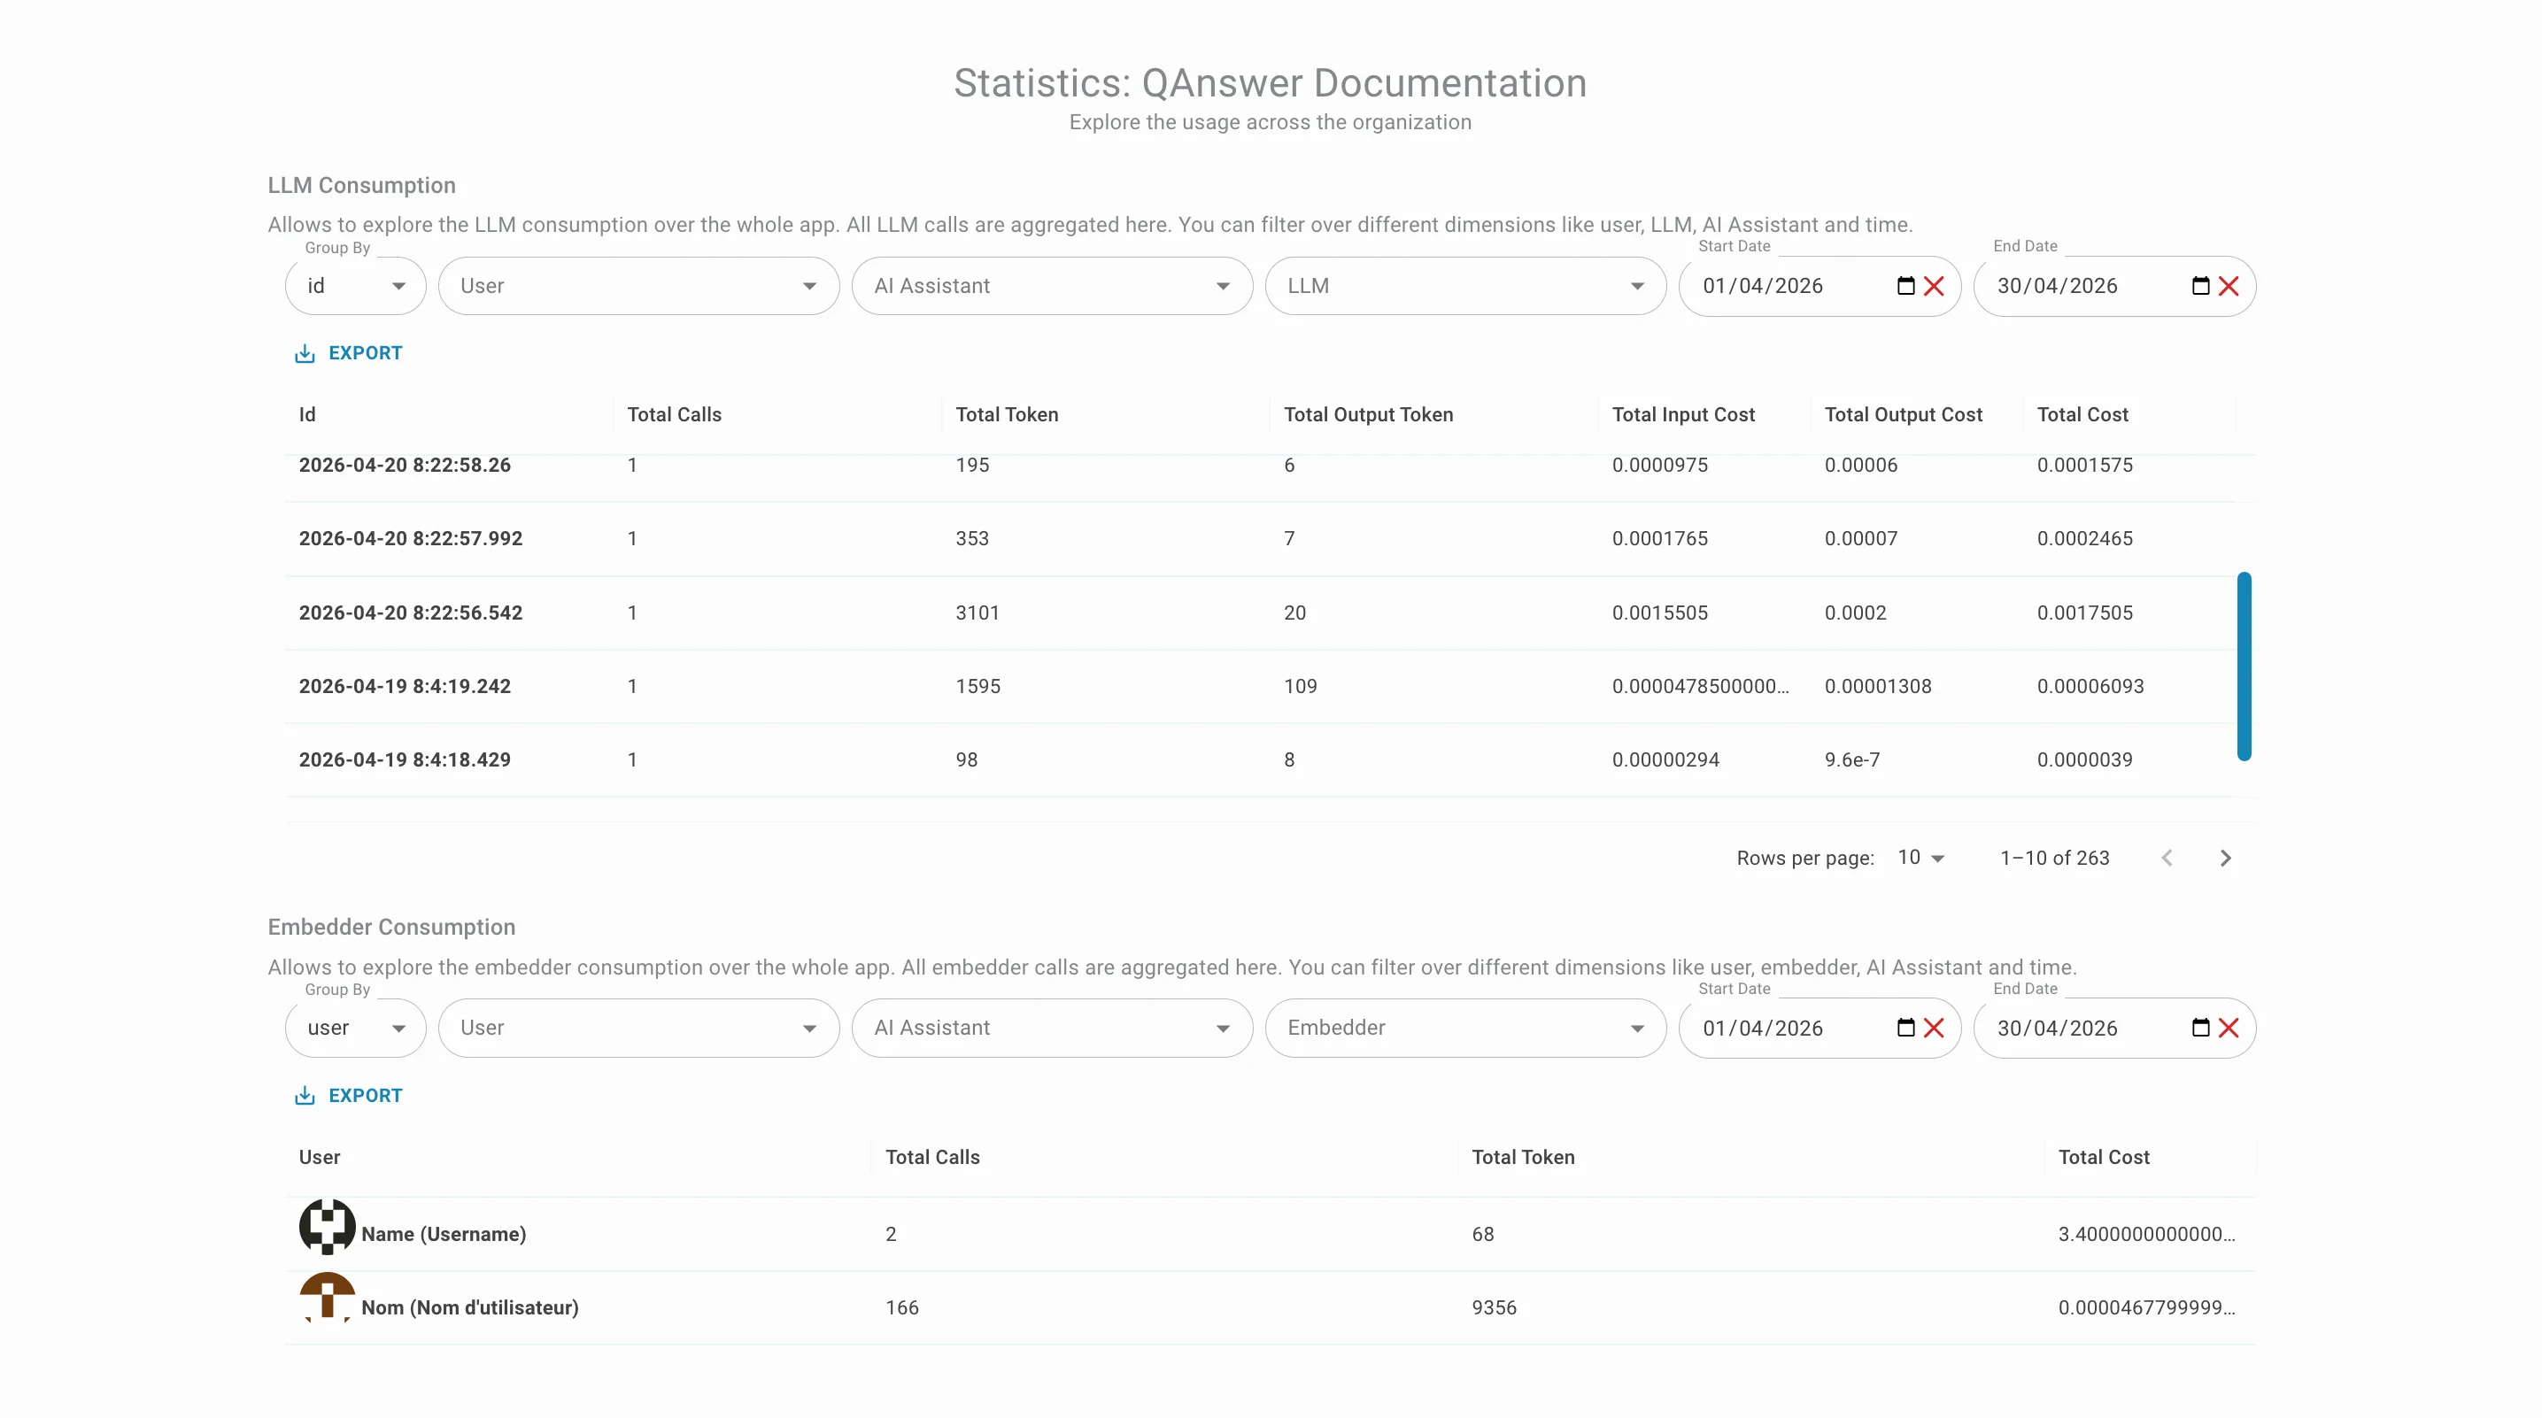Open the Embedder filter dropdown
This screenshot has height=1418, width=2542.
(x=1465, y=1029)
